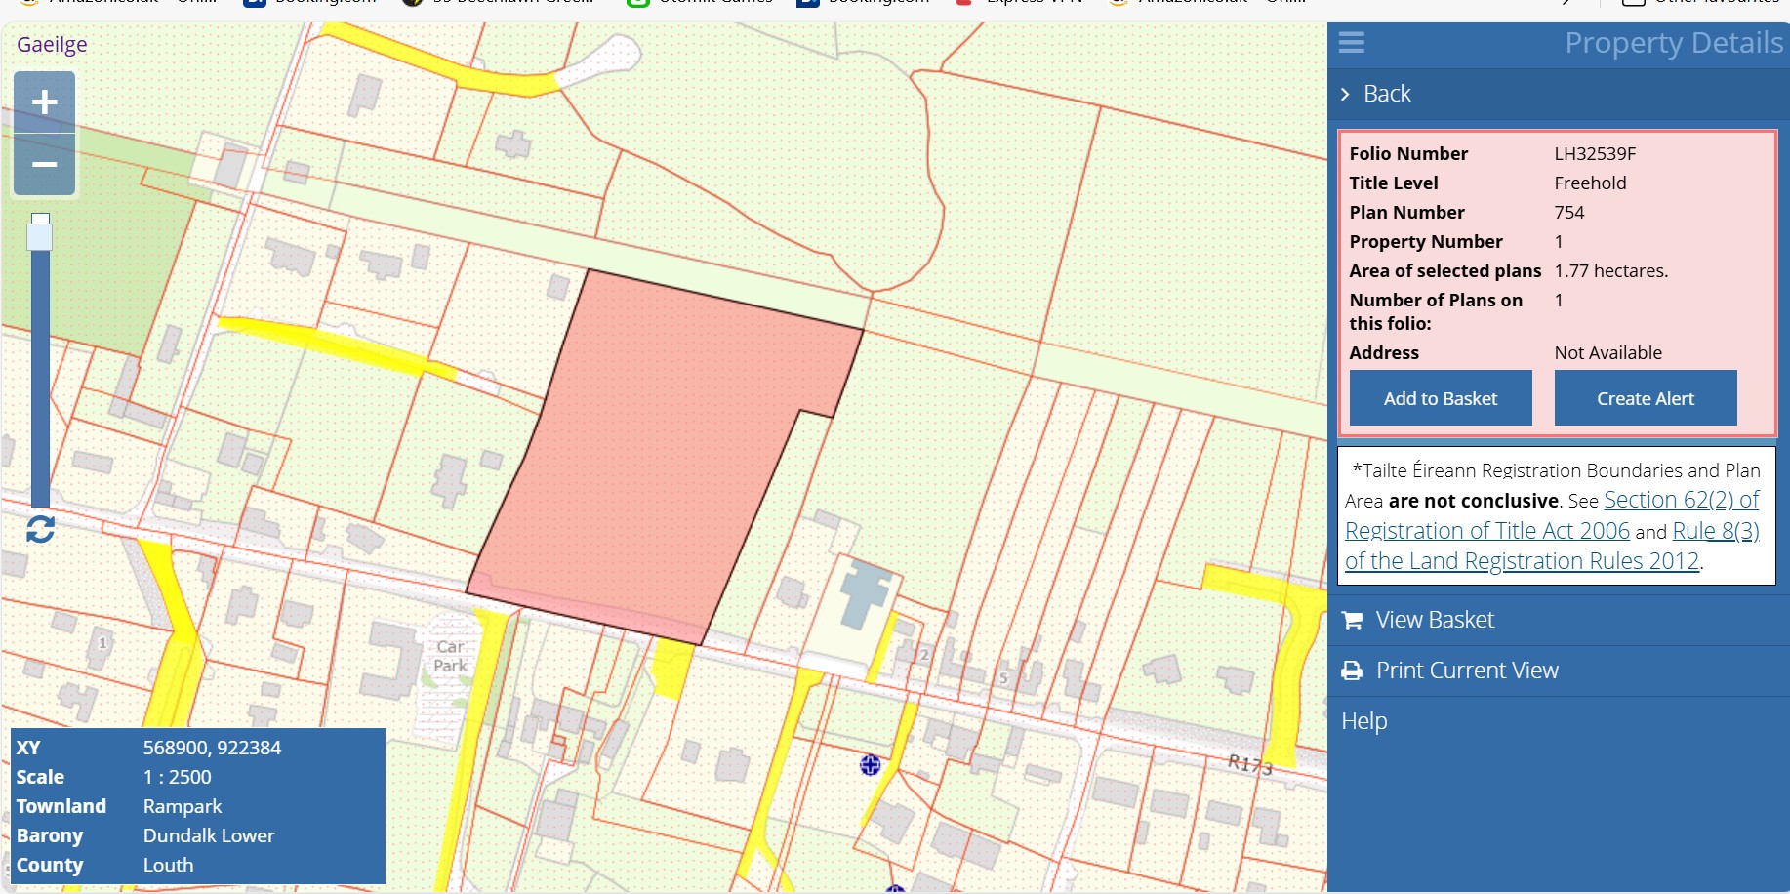Click the chevron arrow beside Back

point(1345,94)
